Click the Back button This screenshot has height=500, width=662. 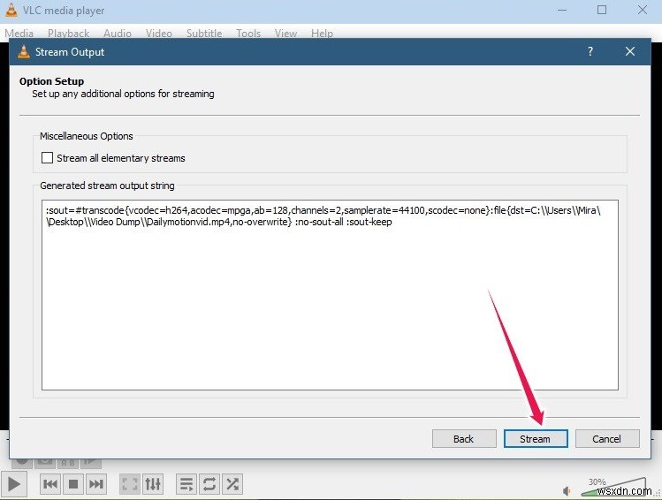coord(464,439)
